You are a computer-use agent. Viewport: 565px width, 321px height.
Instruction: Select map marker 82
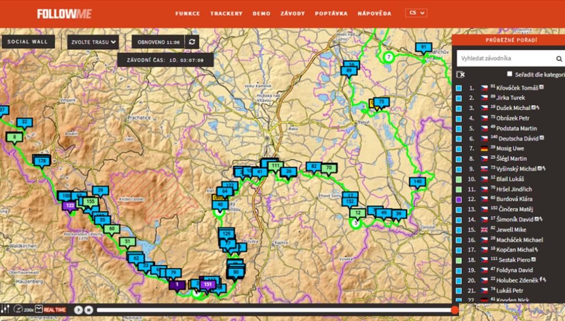(x=314, y=167)
